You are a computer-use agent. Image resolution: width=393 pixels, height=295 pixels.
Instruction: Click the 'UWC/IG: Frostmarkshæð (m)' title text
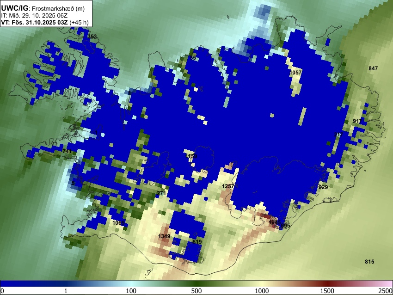click(43, 8)
